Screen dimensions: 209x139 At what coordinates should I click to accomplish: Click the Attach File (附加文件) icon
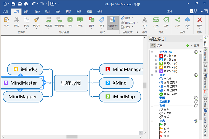(123, 23)
